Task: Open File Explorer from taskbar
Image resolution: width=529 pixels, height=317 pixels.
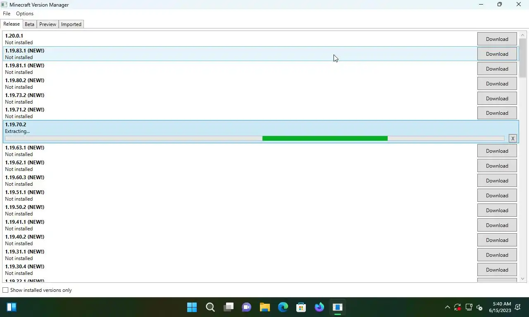Action: coord(265,307)
